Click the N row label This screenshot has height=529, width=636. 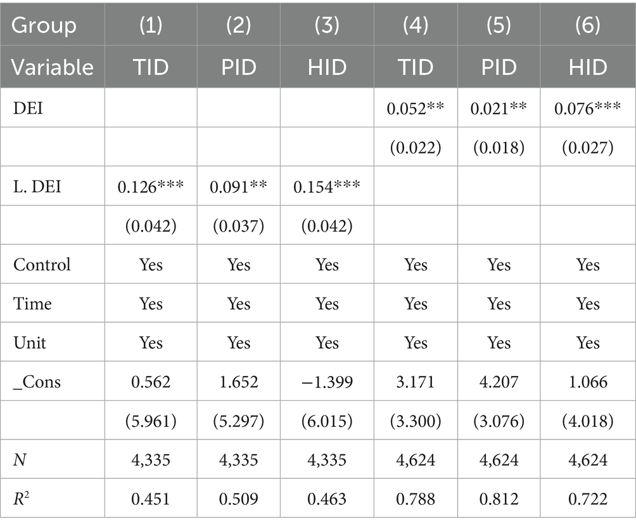pos(20,460)
